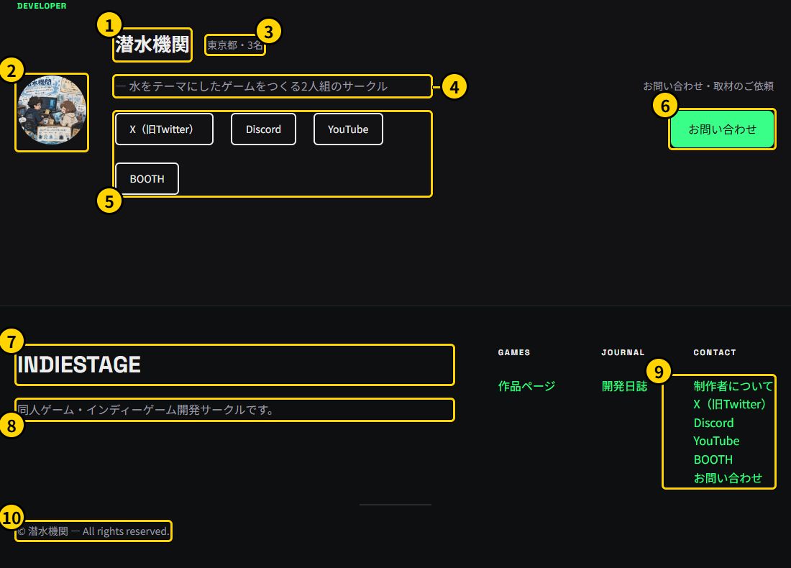Open 制作者について in the footer
Screen dimensions: 791x568
[733, 386]
